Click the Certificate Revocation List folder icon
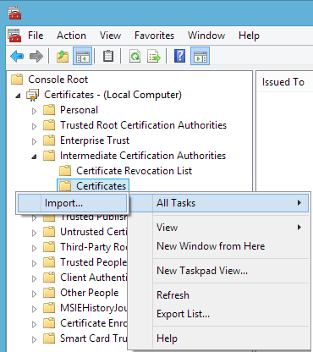 (x=65, y=171)
